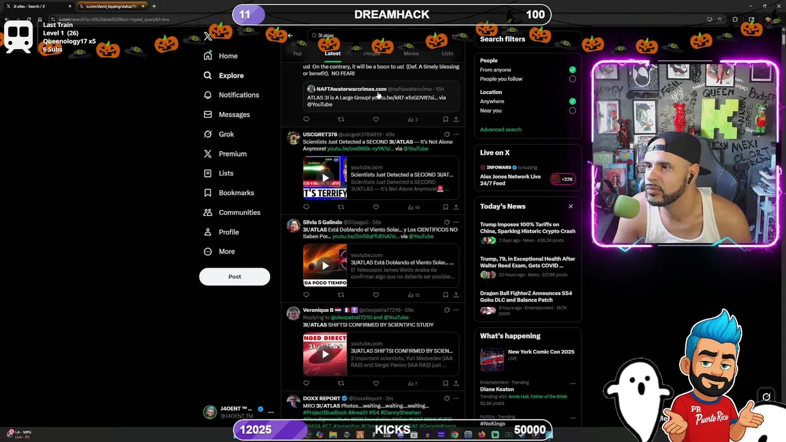This screenshot has height=442, width=786.
Task: Switch to the david_kipping browser tab
Action: (x=111, y=6)
